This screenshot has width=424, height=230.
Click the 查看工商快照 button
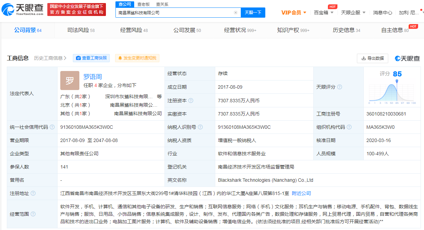coord(91,58)
